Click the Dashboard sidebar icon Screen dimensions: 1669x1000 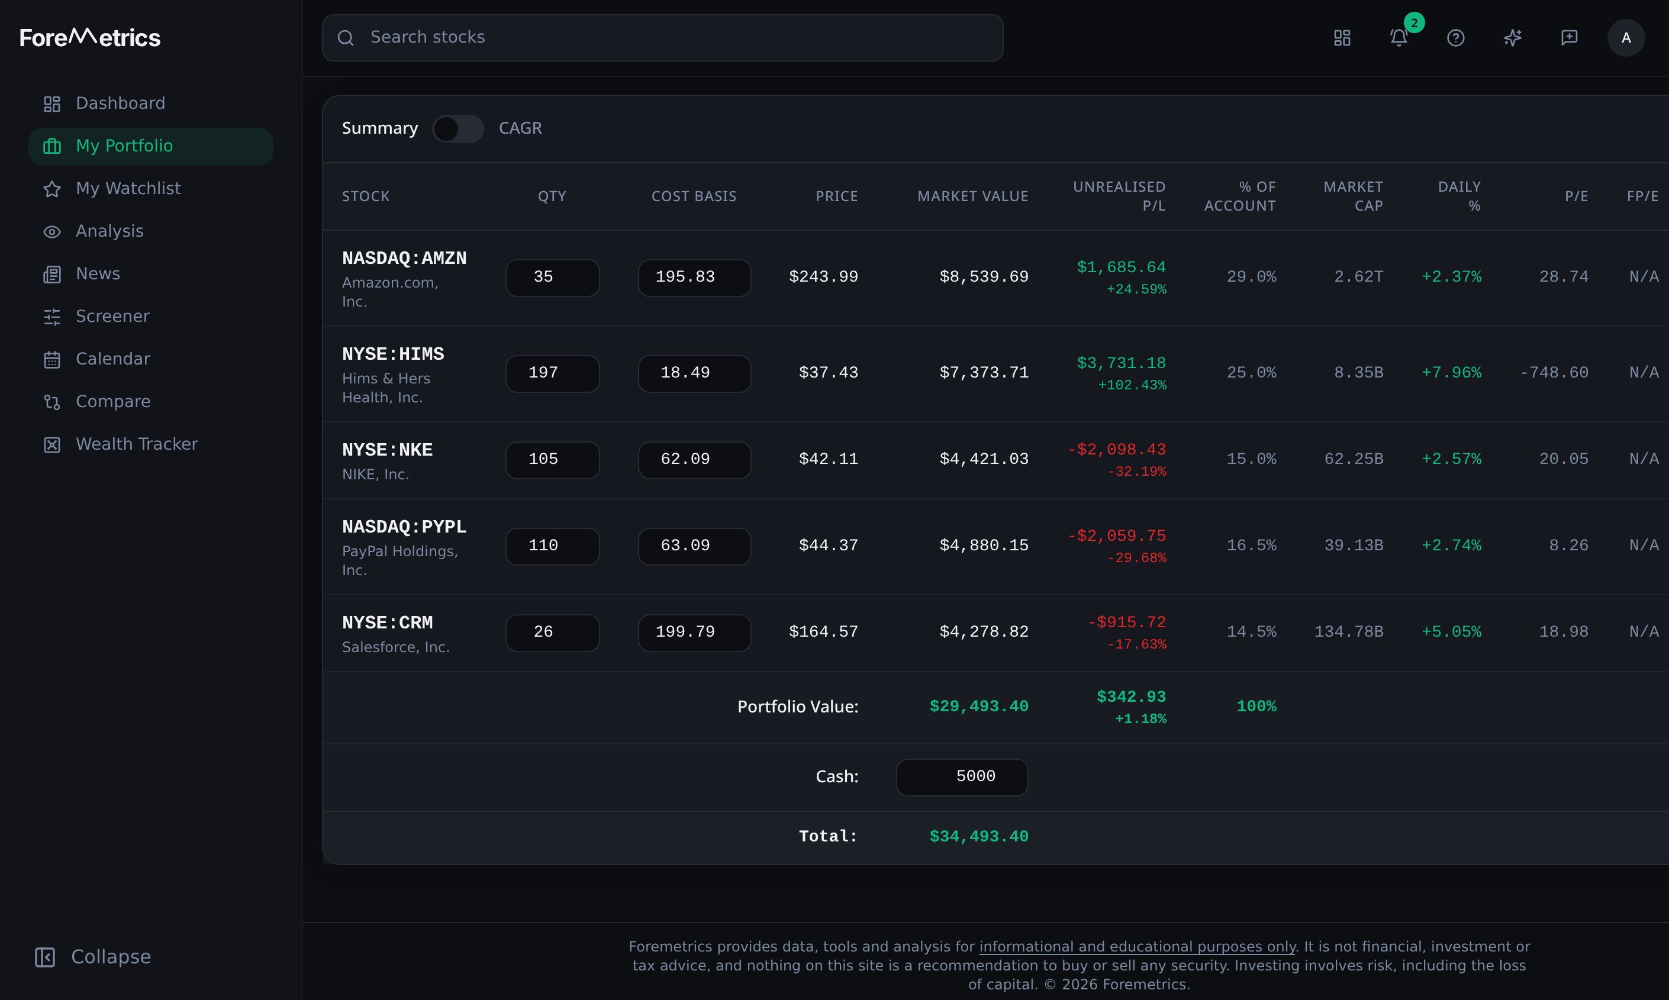[52, 104]
